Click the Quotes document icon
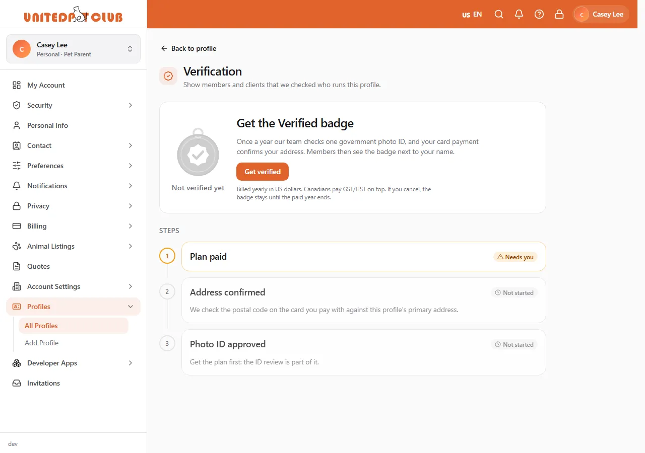The height and width of the screenshot is (453, 645). 17,266
